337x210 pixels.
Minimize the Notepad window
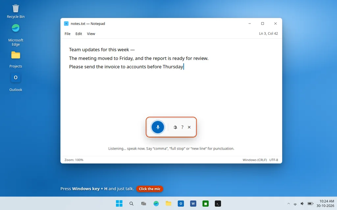tap(249, 24)
